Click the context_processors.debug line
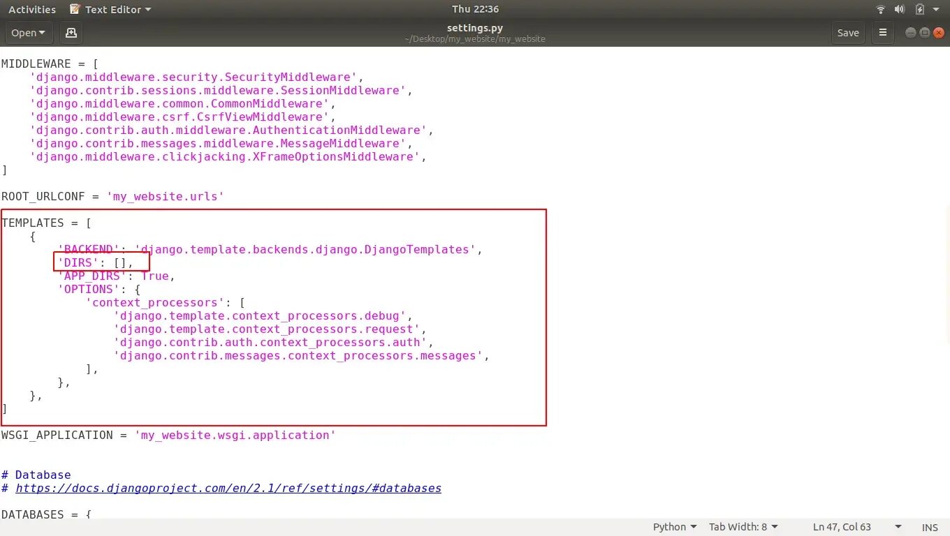 click(x=263, y=315)
